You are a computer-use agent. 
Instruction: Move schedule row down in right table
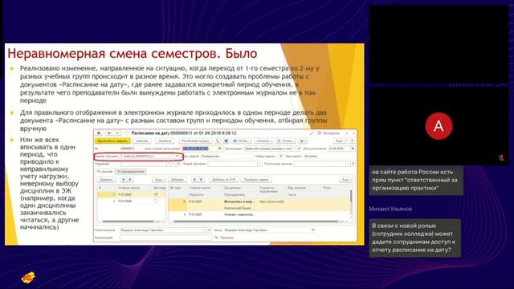(201, 180)
